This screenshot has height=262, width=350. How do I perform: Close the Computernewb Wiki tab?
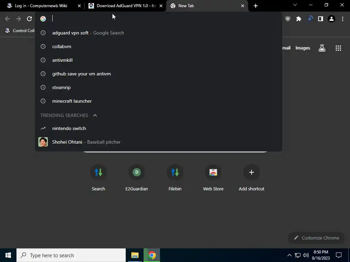click(79, 6)
